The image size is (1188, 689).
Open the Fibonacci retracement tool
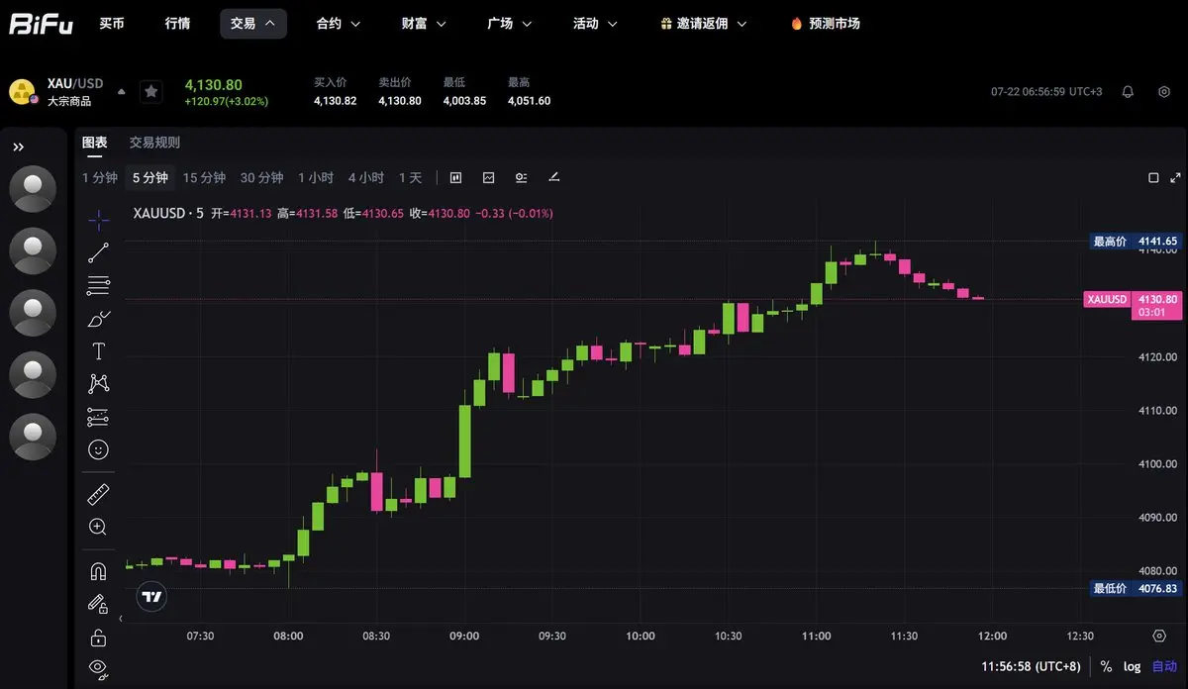tap(98, 285)
